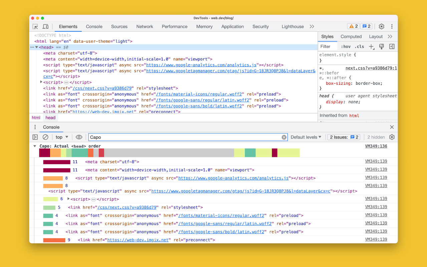Toggle the device toolbar icon
Viewport: 427px width, 267px height.
[x=46, y=26]
